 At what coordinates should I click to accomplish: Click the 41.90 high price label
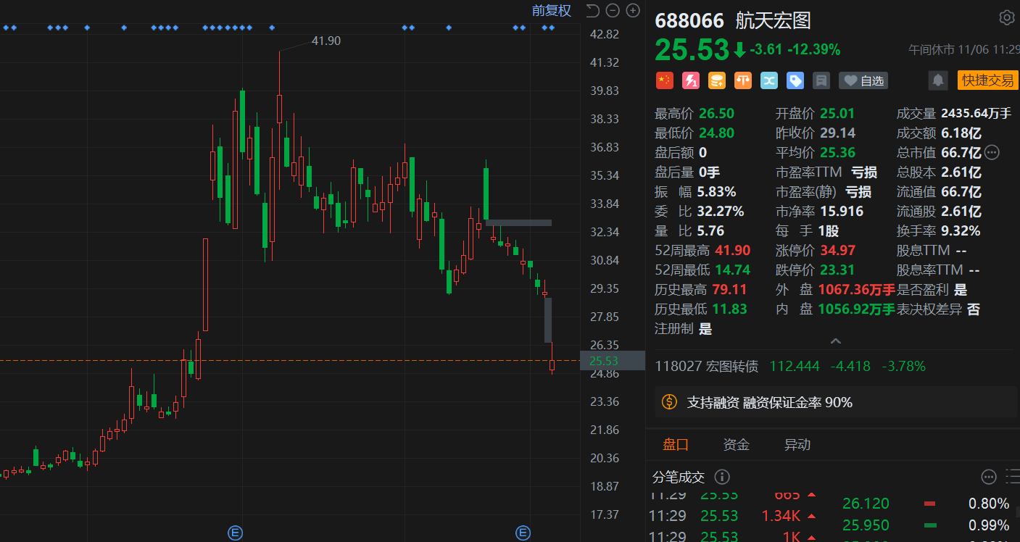326,41
